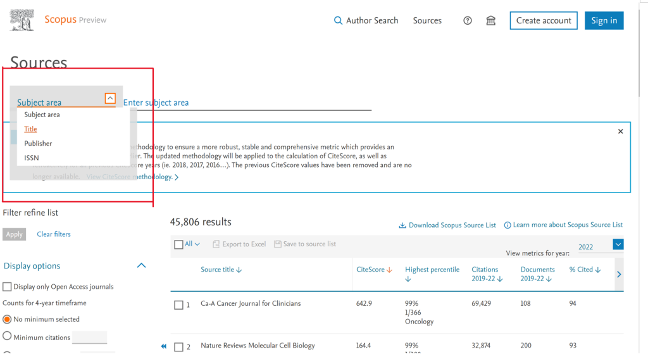Click the 642.9 CiteScore value
This screenshot has width=648, height=359.
point(364,303)
